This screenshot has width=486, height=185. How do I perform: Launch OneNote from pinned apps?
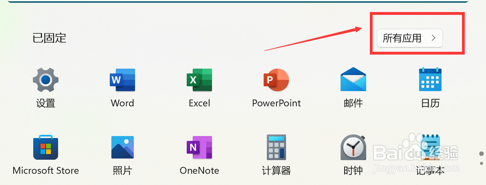(x=199, y=147)
